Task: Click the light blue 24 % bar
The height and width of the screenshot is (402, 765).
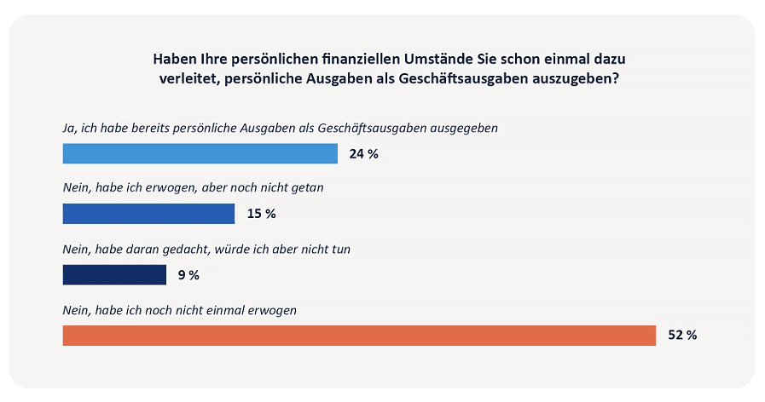Action: (x=200, y=153)
